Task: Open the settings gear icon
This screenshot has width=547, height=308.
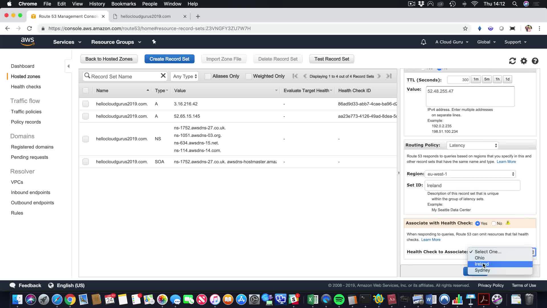Action: point(524,61)
